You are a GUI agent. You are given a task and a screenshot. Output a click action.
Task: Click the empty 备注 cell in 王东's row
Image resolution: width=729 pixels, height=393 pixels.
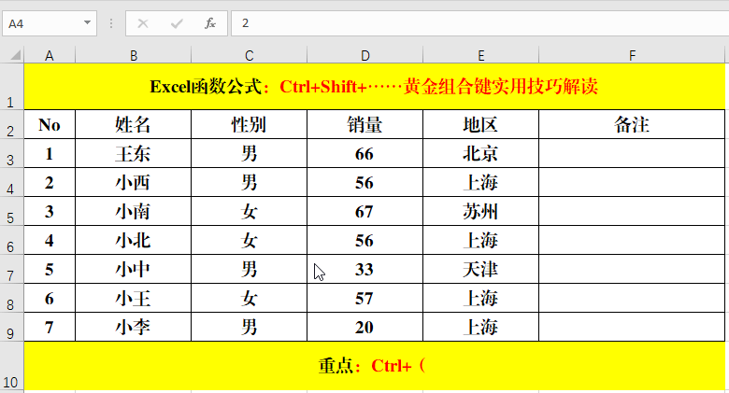[x=632, y=153]
